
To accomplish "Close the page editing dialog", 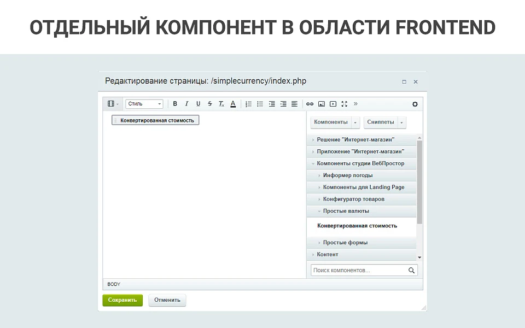I will pos(416,81).
